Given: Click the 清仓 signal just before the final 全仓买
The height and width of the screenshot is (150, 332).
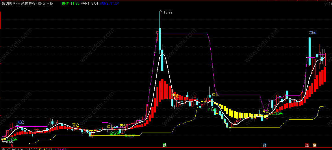Looking at the screenshot, I should pyautogui.click(x=265, y=111).
